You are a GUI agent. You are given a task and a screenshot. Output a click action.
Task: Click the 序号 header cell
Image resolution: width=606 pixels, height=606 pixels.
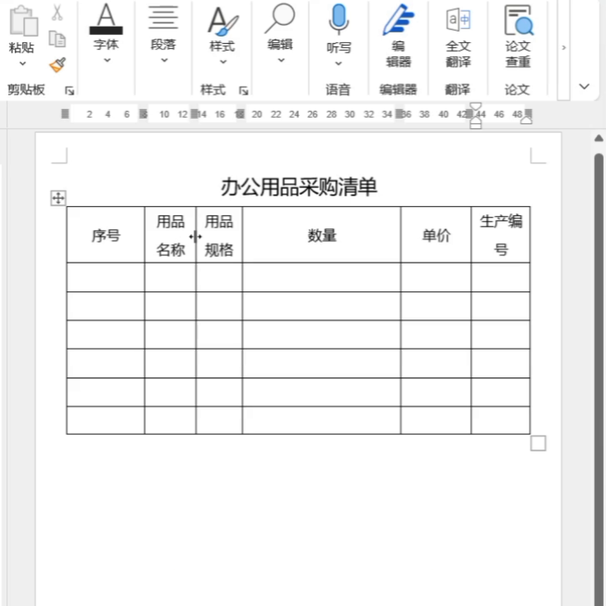pos(105,235)
